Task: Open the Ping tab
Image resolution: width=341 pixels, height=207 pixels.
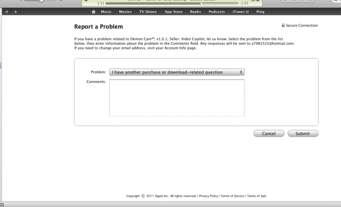Action: click(x=261, y=12)
